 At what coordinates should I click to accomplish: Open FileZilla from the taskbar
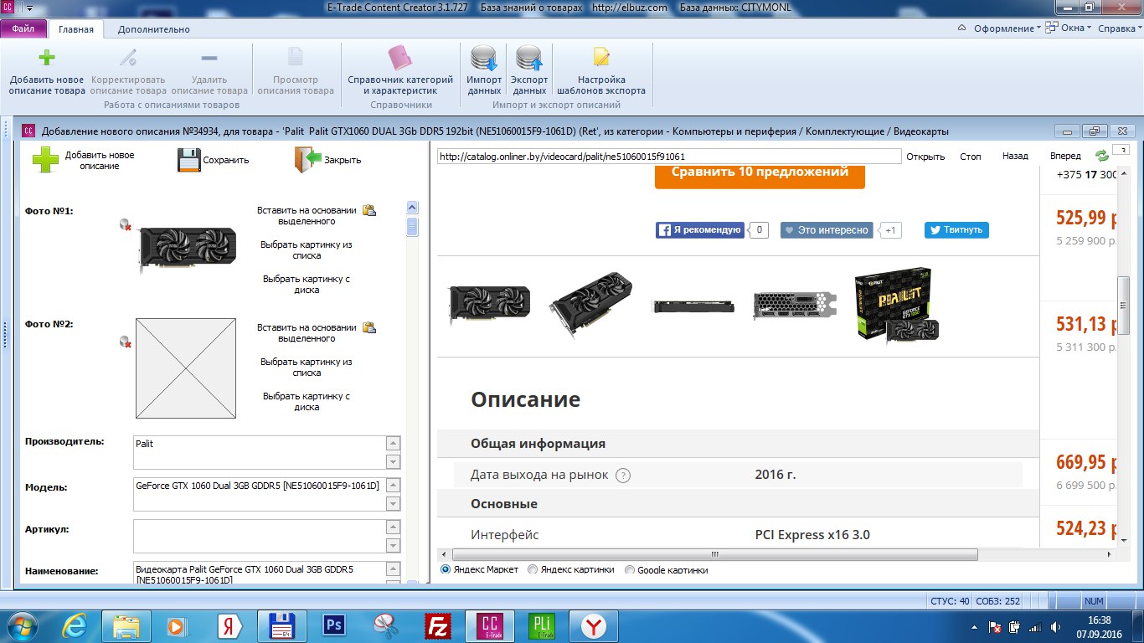coord(439,625)
